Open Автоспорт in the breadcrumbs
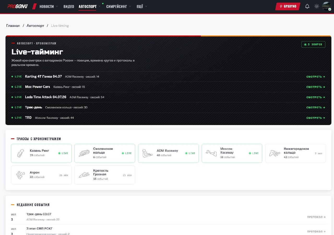 (35, 26)
